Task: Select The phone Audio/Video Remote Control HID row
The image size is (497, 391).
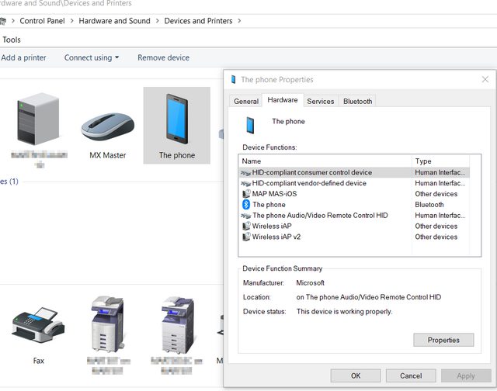Action: (x=354, y=216)
